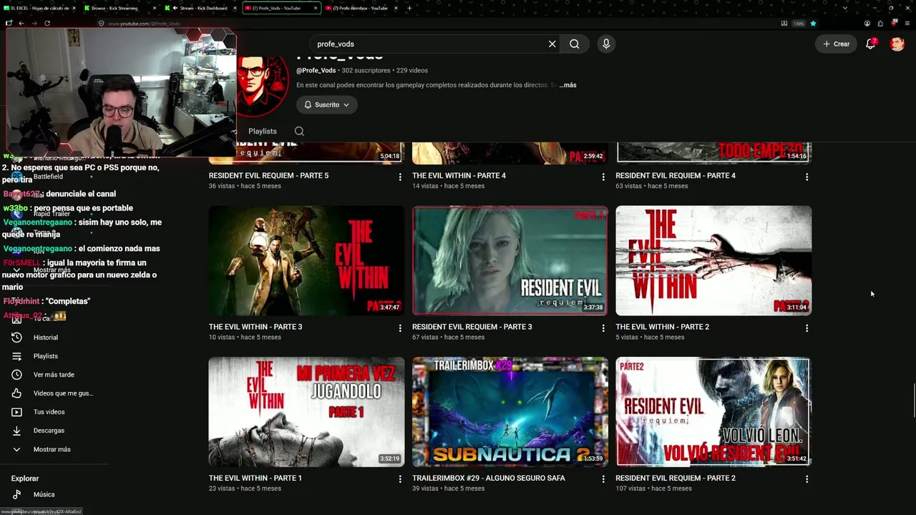Play the Subnautica 2 TRAILERIMBOX thumbnail
This screenshot has width=916, height=515.
[x=510, y=412]
